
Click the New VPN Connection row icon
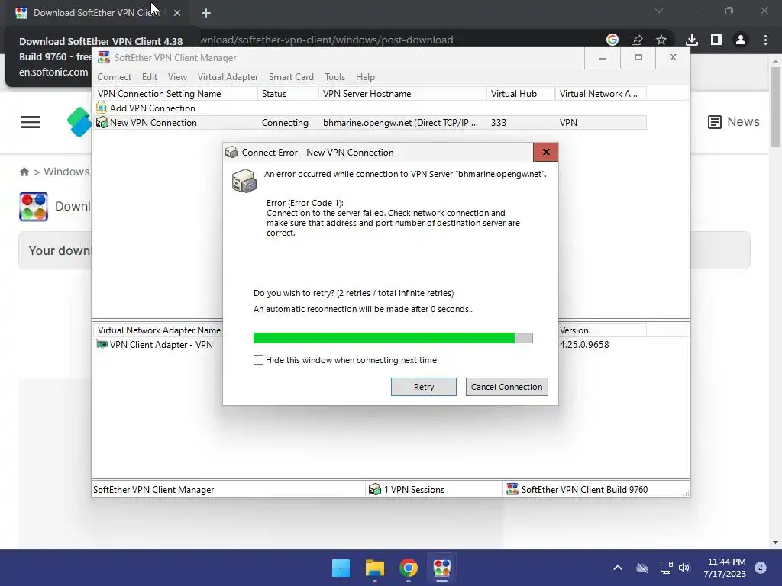click(102, 122)
